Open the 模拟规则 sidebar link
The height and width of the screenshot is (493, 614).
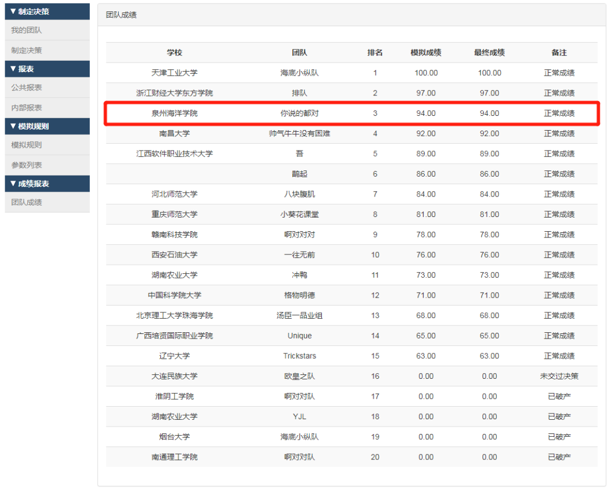pos(26,145)
